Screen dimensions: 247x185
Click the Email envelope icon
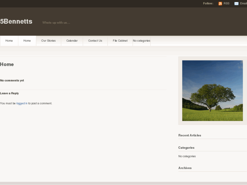[236, 3]
